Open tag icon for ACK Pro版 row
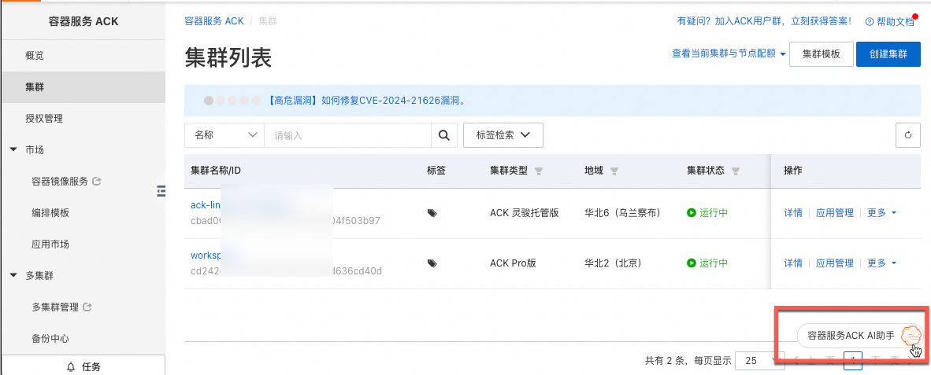The image size is (931, 375). [432, 263]
